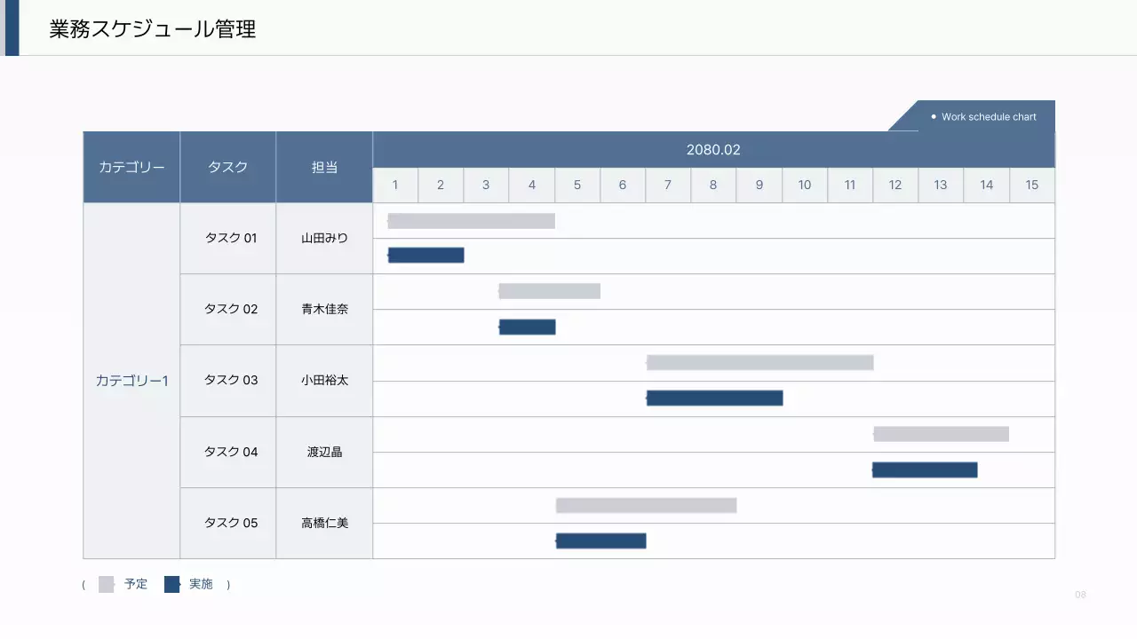Select the カテゴリー1 category cell
This screenshot has height=639, width=1137.
(x=131, y=381)
